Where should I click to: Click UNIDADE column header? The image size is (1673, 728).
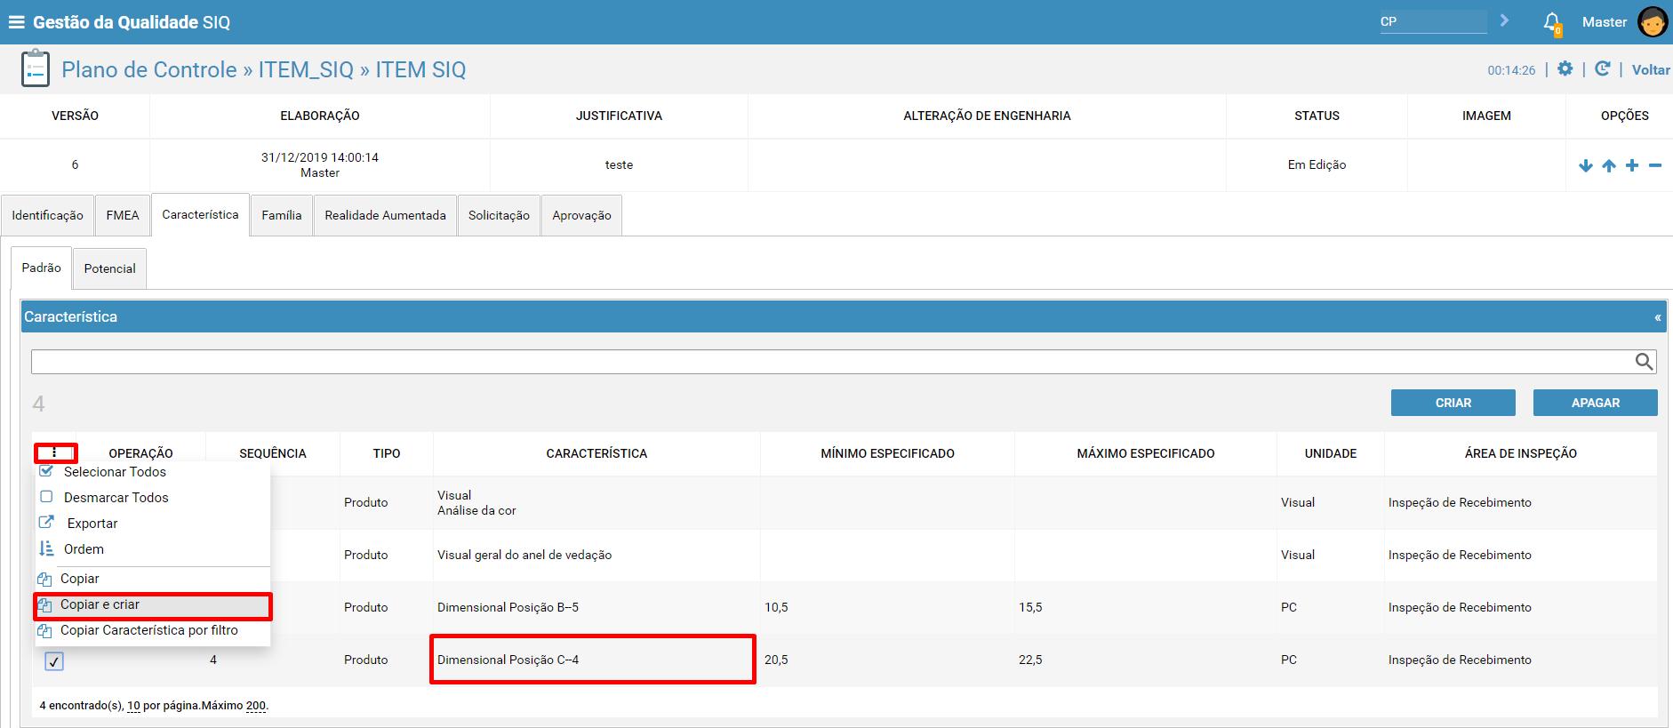1331,453
